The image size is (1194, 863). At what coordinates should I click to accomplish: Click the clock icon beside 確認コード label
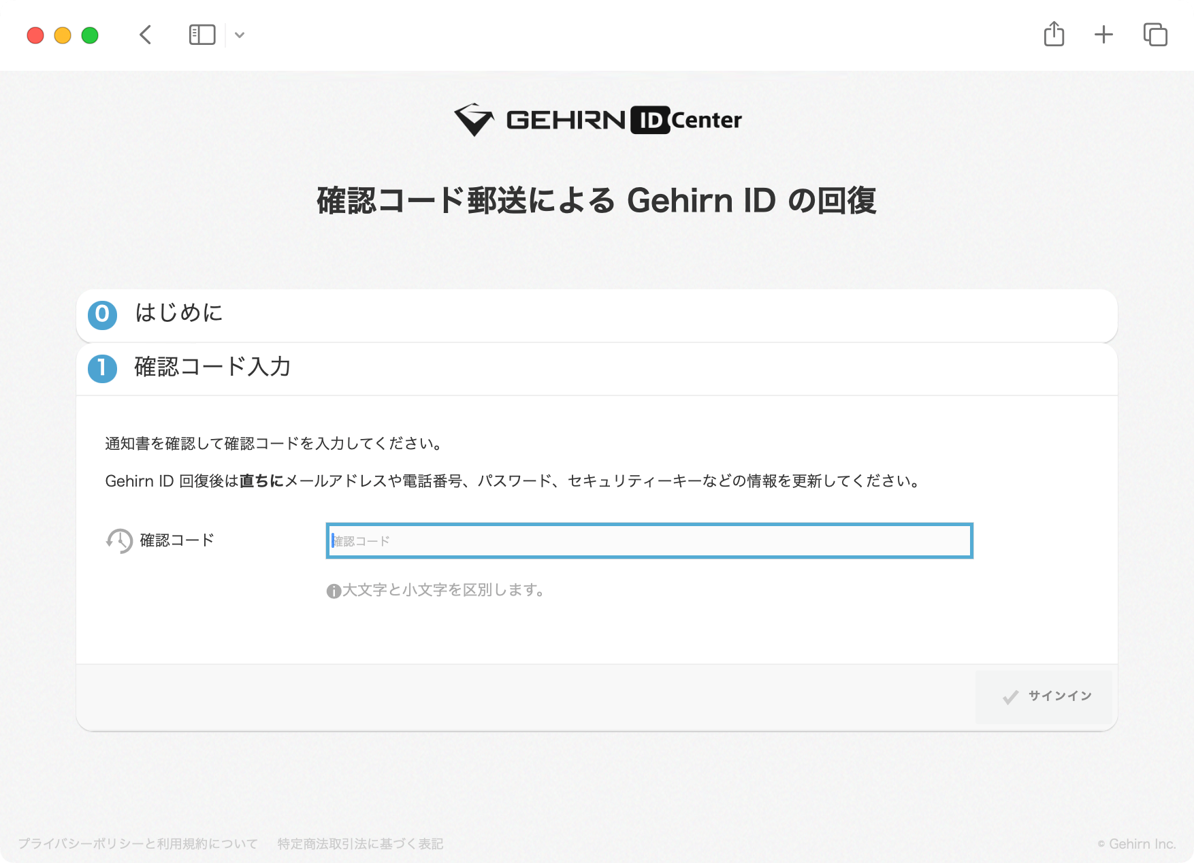[119, 541]
